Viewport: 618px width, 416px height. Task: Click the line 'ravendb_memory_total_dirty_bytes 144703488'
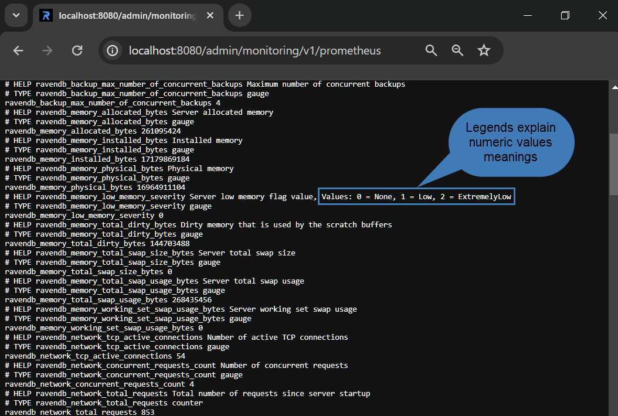(97, 244)
